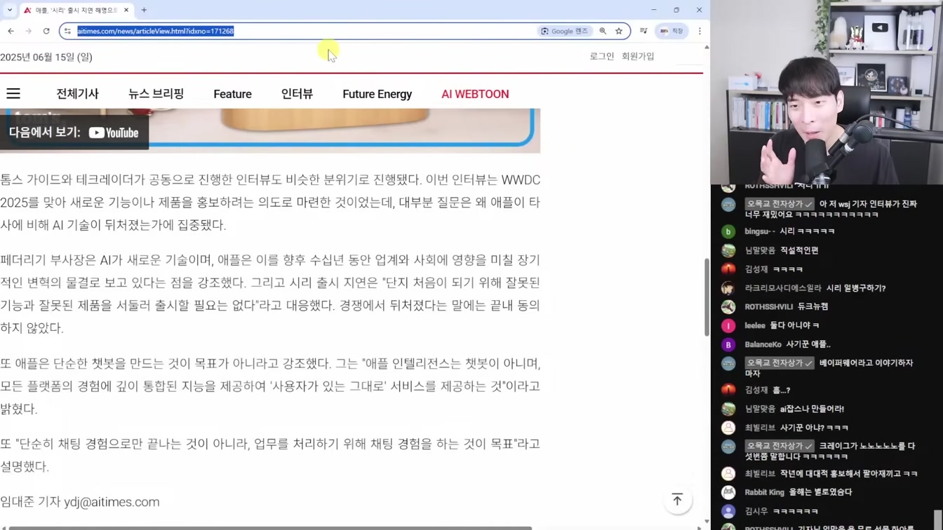Open the tab search dropdown arrow

click(x=10, y=10)
